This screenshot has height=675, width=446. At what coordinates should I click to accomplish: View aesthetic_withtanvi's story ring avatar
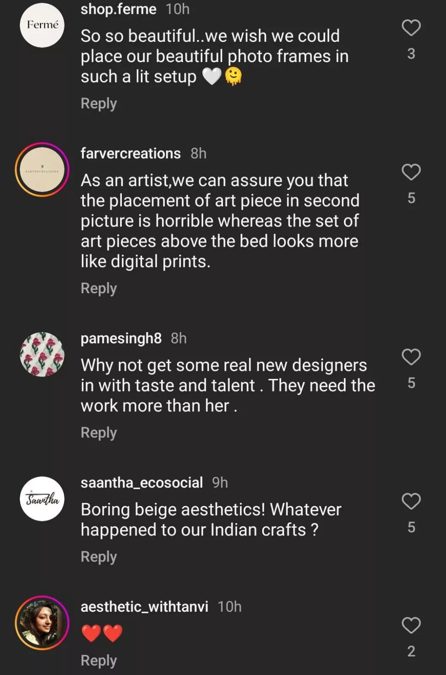42,623
